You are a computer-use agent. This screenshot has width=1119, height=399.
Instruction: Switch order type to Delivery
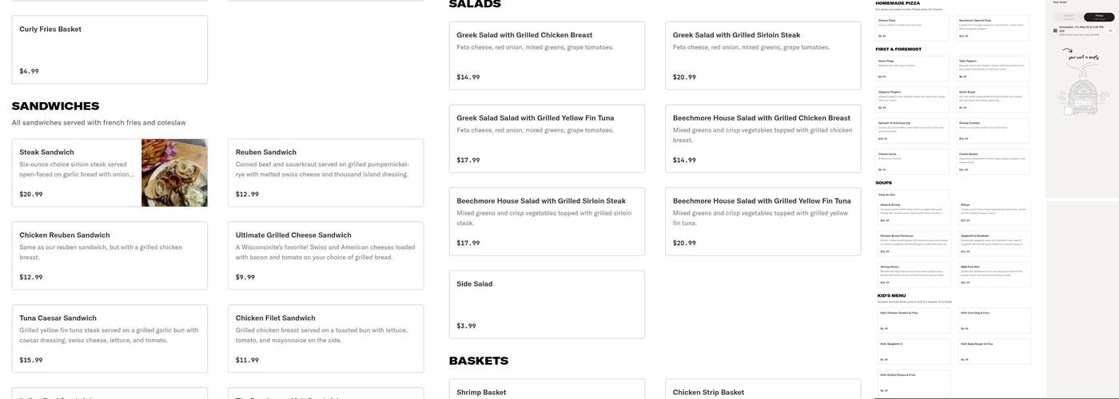pos(1068,17)
